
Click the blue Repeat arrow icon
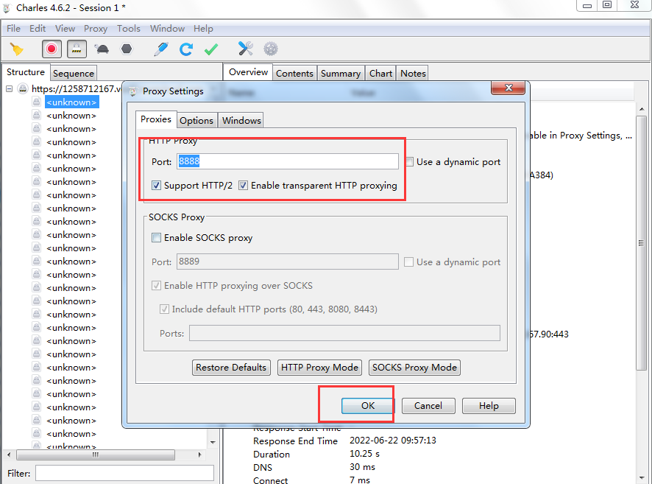pos(186,49)
